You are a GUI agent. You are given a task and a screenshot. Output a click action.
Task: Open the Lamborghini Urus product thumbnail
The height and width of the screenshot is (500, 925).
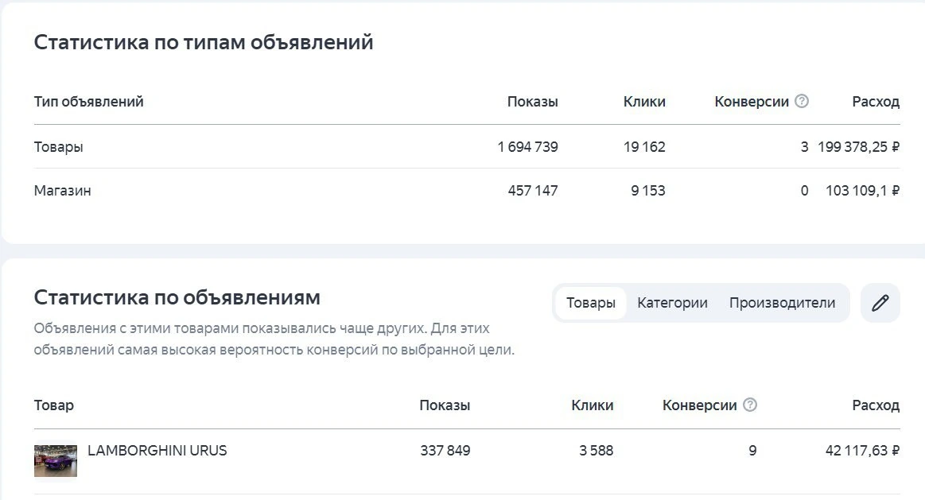[56, 460]
